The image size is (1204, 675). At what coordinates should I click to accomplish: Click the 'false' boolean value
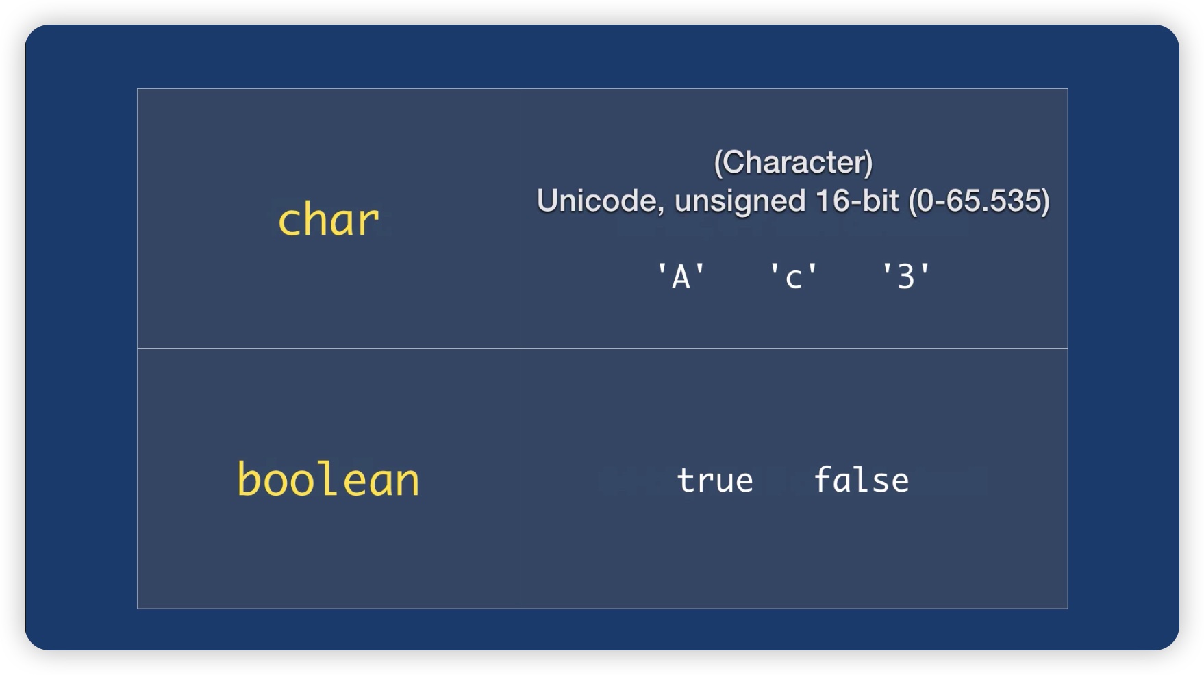[x=862, y=479]
